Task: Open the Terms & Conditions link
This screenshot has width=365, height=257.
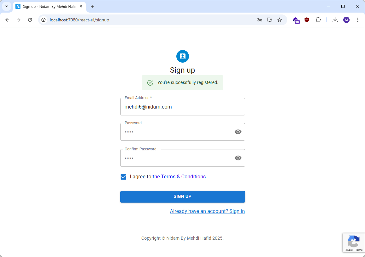Action: [x=179, y=177]
